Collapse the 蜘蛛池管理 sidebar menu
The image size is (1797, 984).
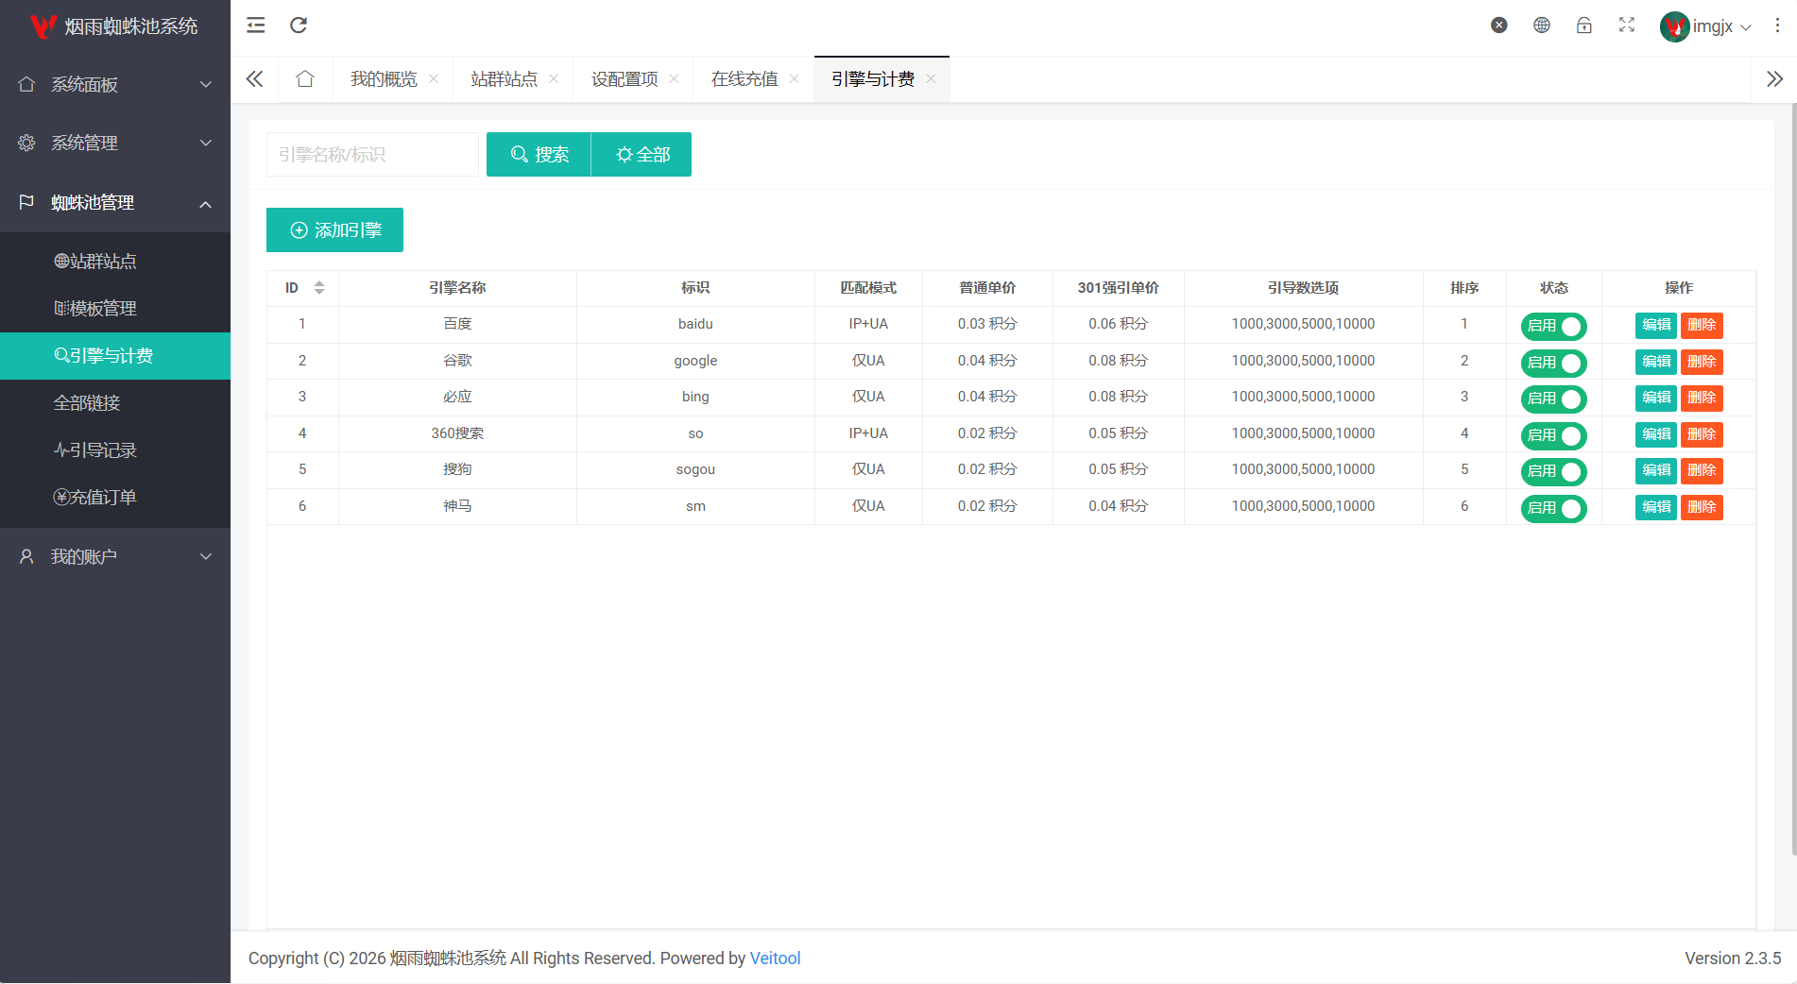click(115, 202)
